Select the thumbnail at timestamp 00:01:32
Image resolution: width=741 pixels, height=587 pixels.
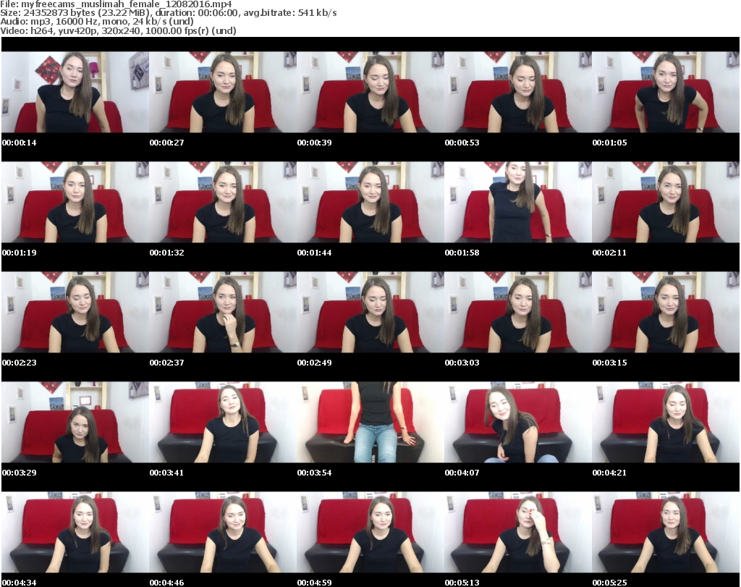click(223, 202)
